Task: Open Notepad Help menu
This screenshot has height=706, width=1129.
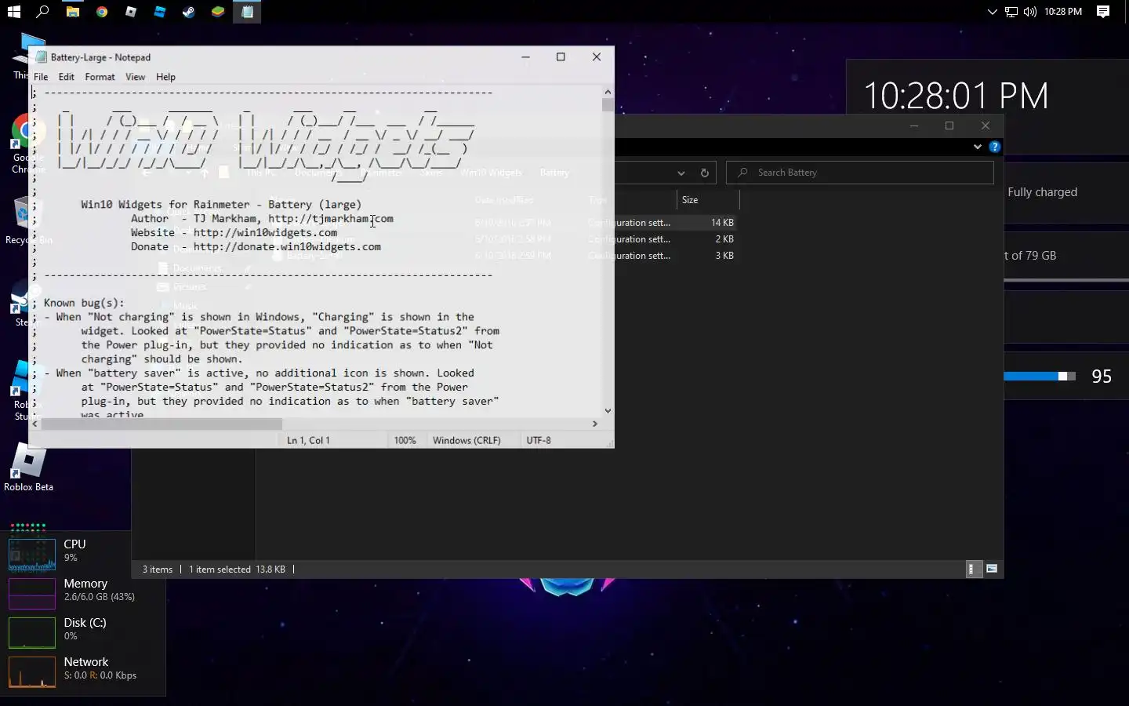Action: (165, 77)
